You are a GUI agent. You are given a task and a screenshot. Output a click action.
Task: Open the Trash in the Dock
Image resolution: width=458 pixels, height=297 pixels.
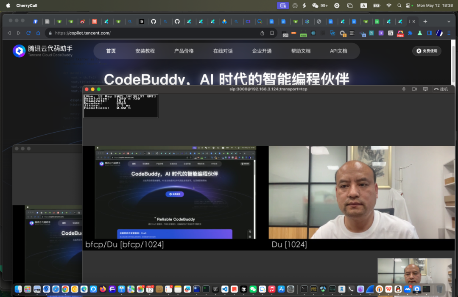(x=439, y=289)
